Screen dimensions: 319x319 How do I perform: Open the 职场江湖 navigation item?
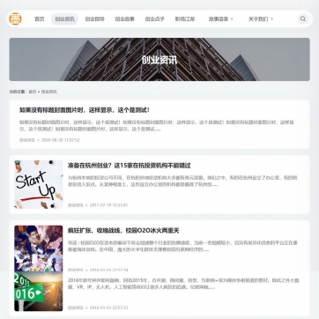tap(185, 19)
